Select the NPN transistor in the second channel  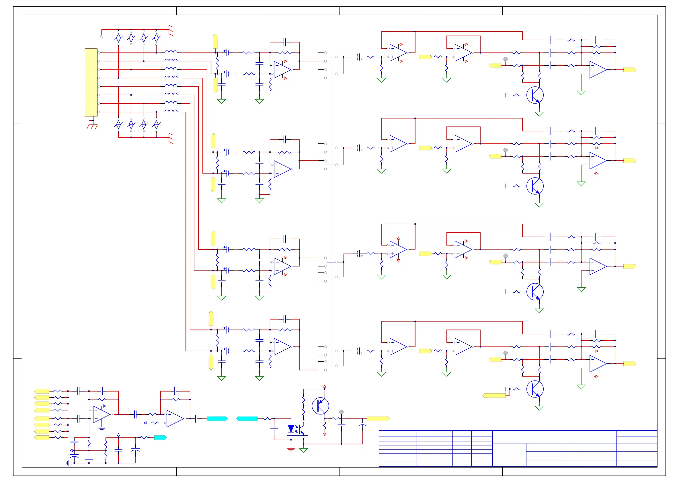(535, 186)
